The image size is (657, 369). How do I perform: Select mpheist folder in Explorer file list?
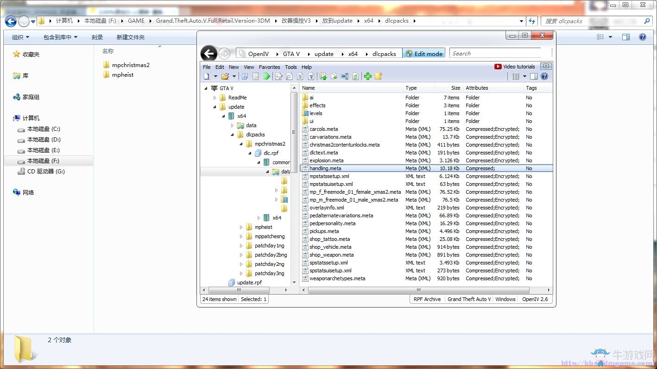123,75
